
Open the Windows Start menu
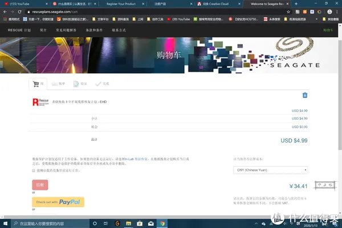click(x=6, y=223)
